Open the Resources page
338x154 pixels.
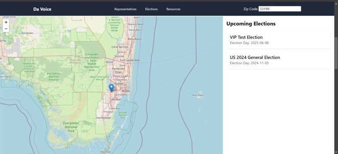tap(173, 9)
